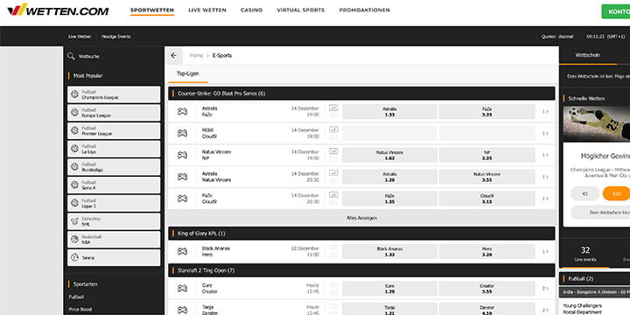Viewport: 630px width, 315px height.
Task: Click the Ligue 1 football icon
Action: (x=74, y=203)
